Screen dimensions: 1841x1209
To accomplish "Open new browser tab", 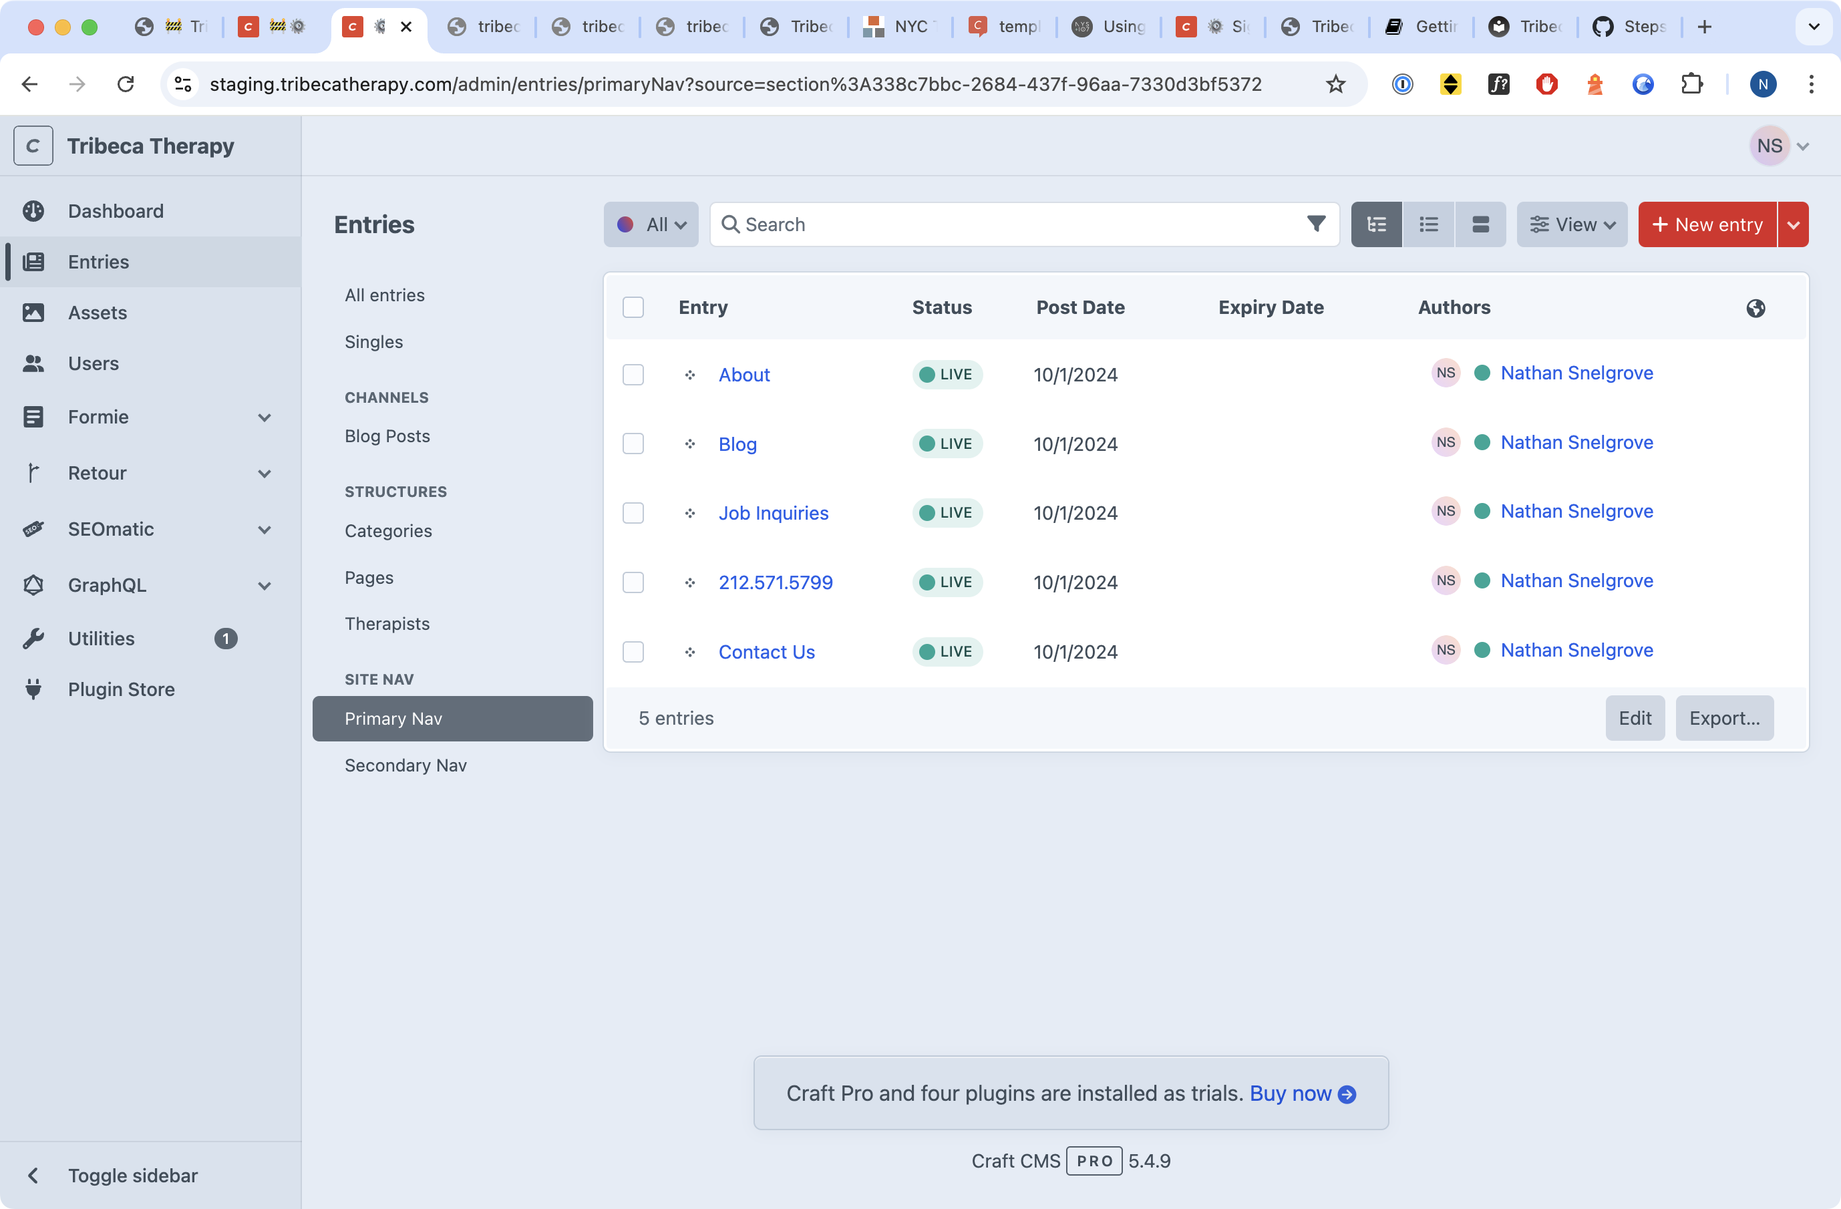I will pos(1704,26).
